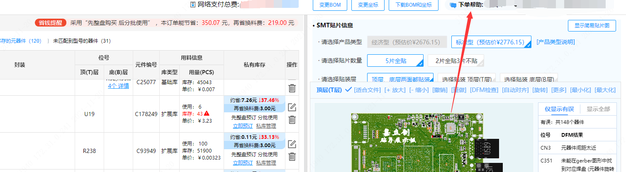Click the checkmark icon next to 顶层(T层)
This screenshot has height=172, width=626.
coord(348,90)
